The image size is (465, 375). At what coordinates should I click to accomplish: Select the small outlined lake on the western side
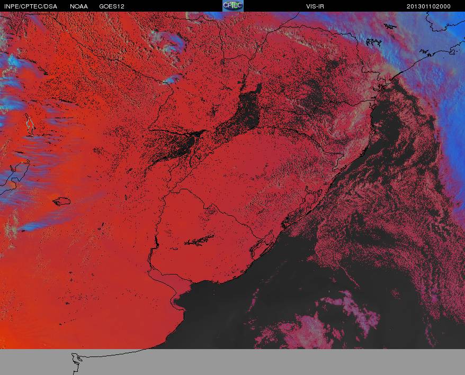click(x=61, y=201)
